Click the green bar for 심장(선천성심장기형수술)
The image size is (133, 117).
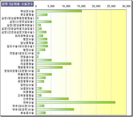click(x=41, y=32)
